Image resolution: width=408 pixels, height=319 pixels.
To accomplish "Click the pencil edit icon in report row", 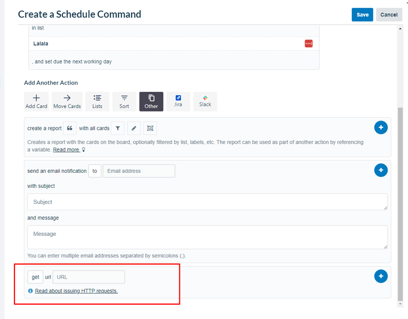I will 134,128.
